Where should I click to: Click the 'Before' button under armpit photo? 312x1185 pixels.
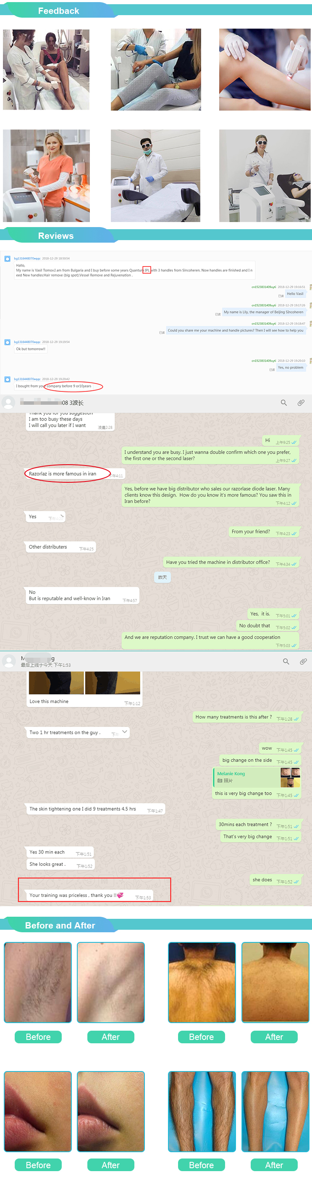pos(38,1037)
